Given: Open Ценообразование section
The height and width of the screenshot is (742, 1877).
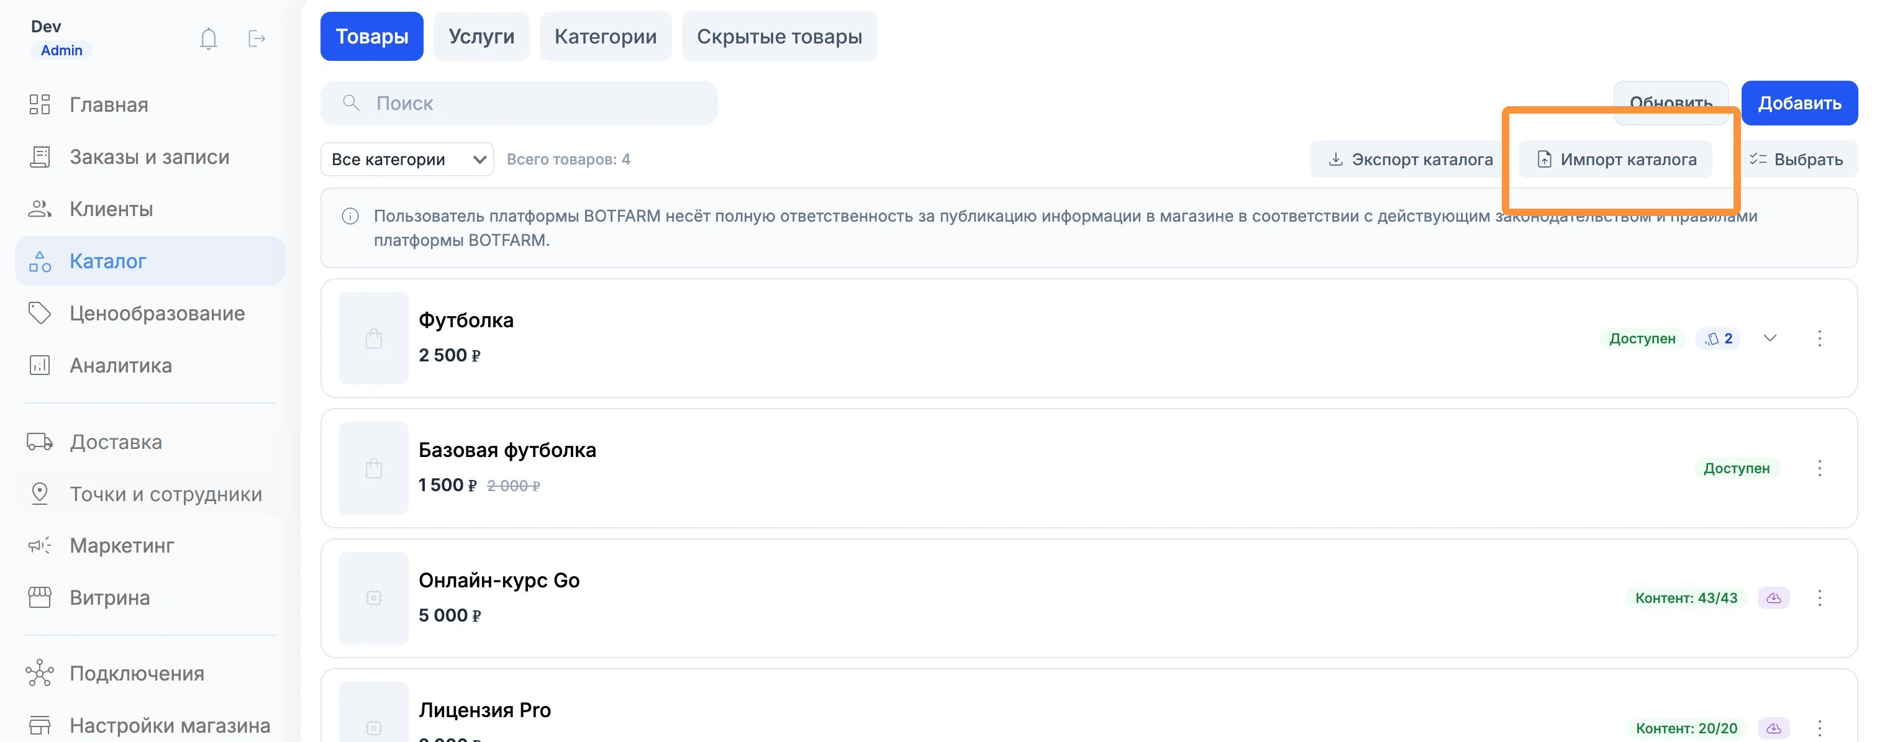Looking at the screenshot, I should 149,313.
